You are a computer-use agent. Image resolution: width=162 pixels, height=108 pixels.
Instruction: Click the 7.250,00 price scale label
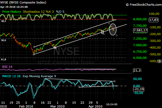pyautogui.click(x=140, y=39)
